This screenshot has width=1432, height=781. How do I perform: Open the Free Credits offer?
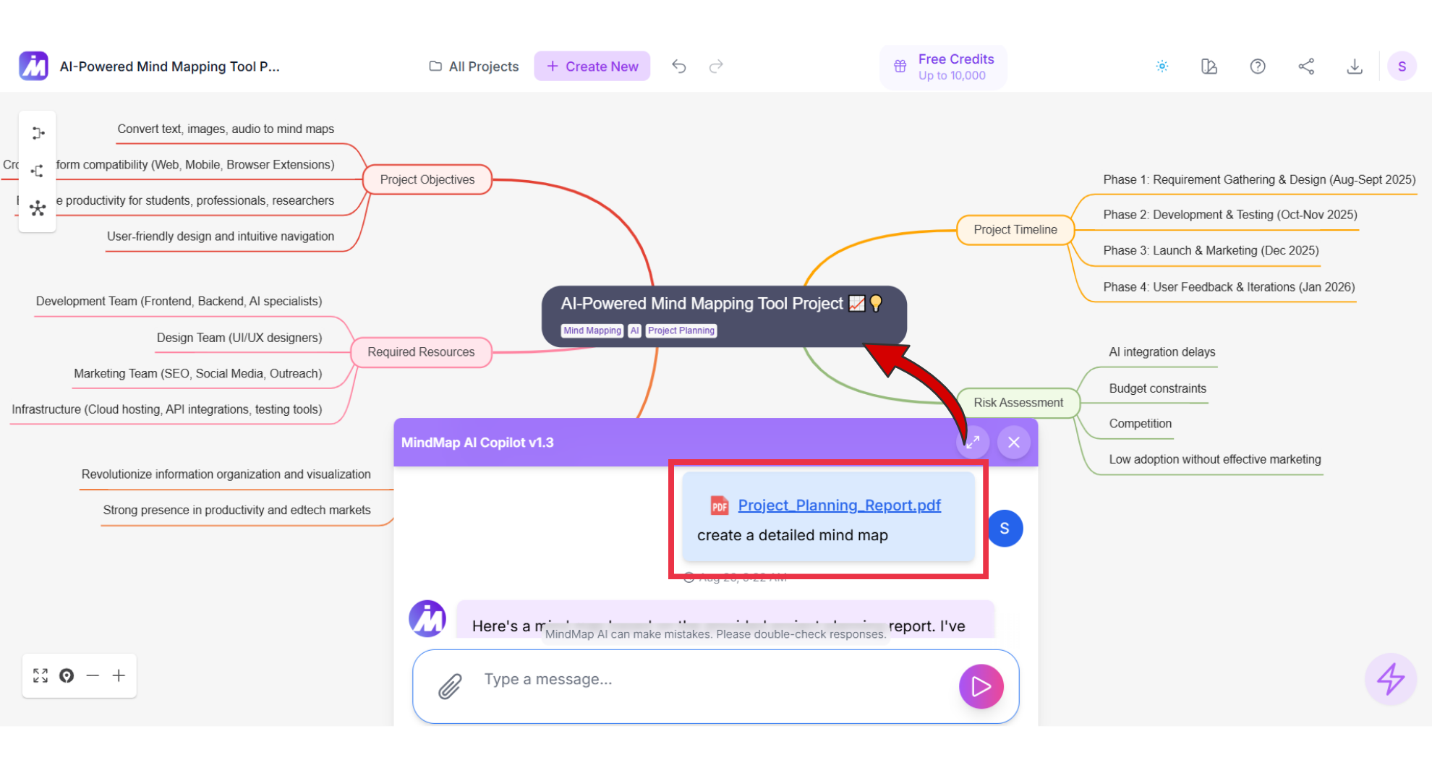tap(943, 67)
